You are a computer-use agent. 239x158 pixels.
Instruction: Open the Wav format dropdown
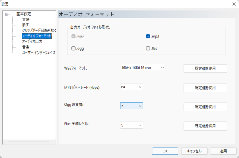point(143,68)
